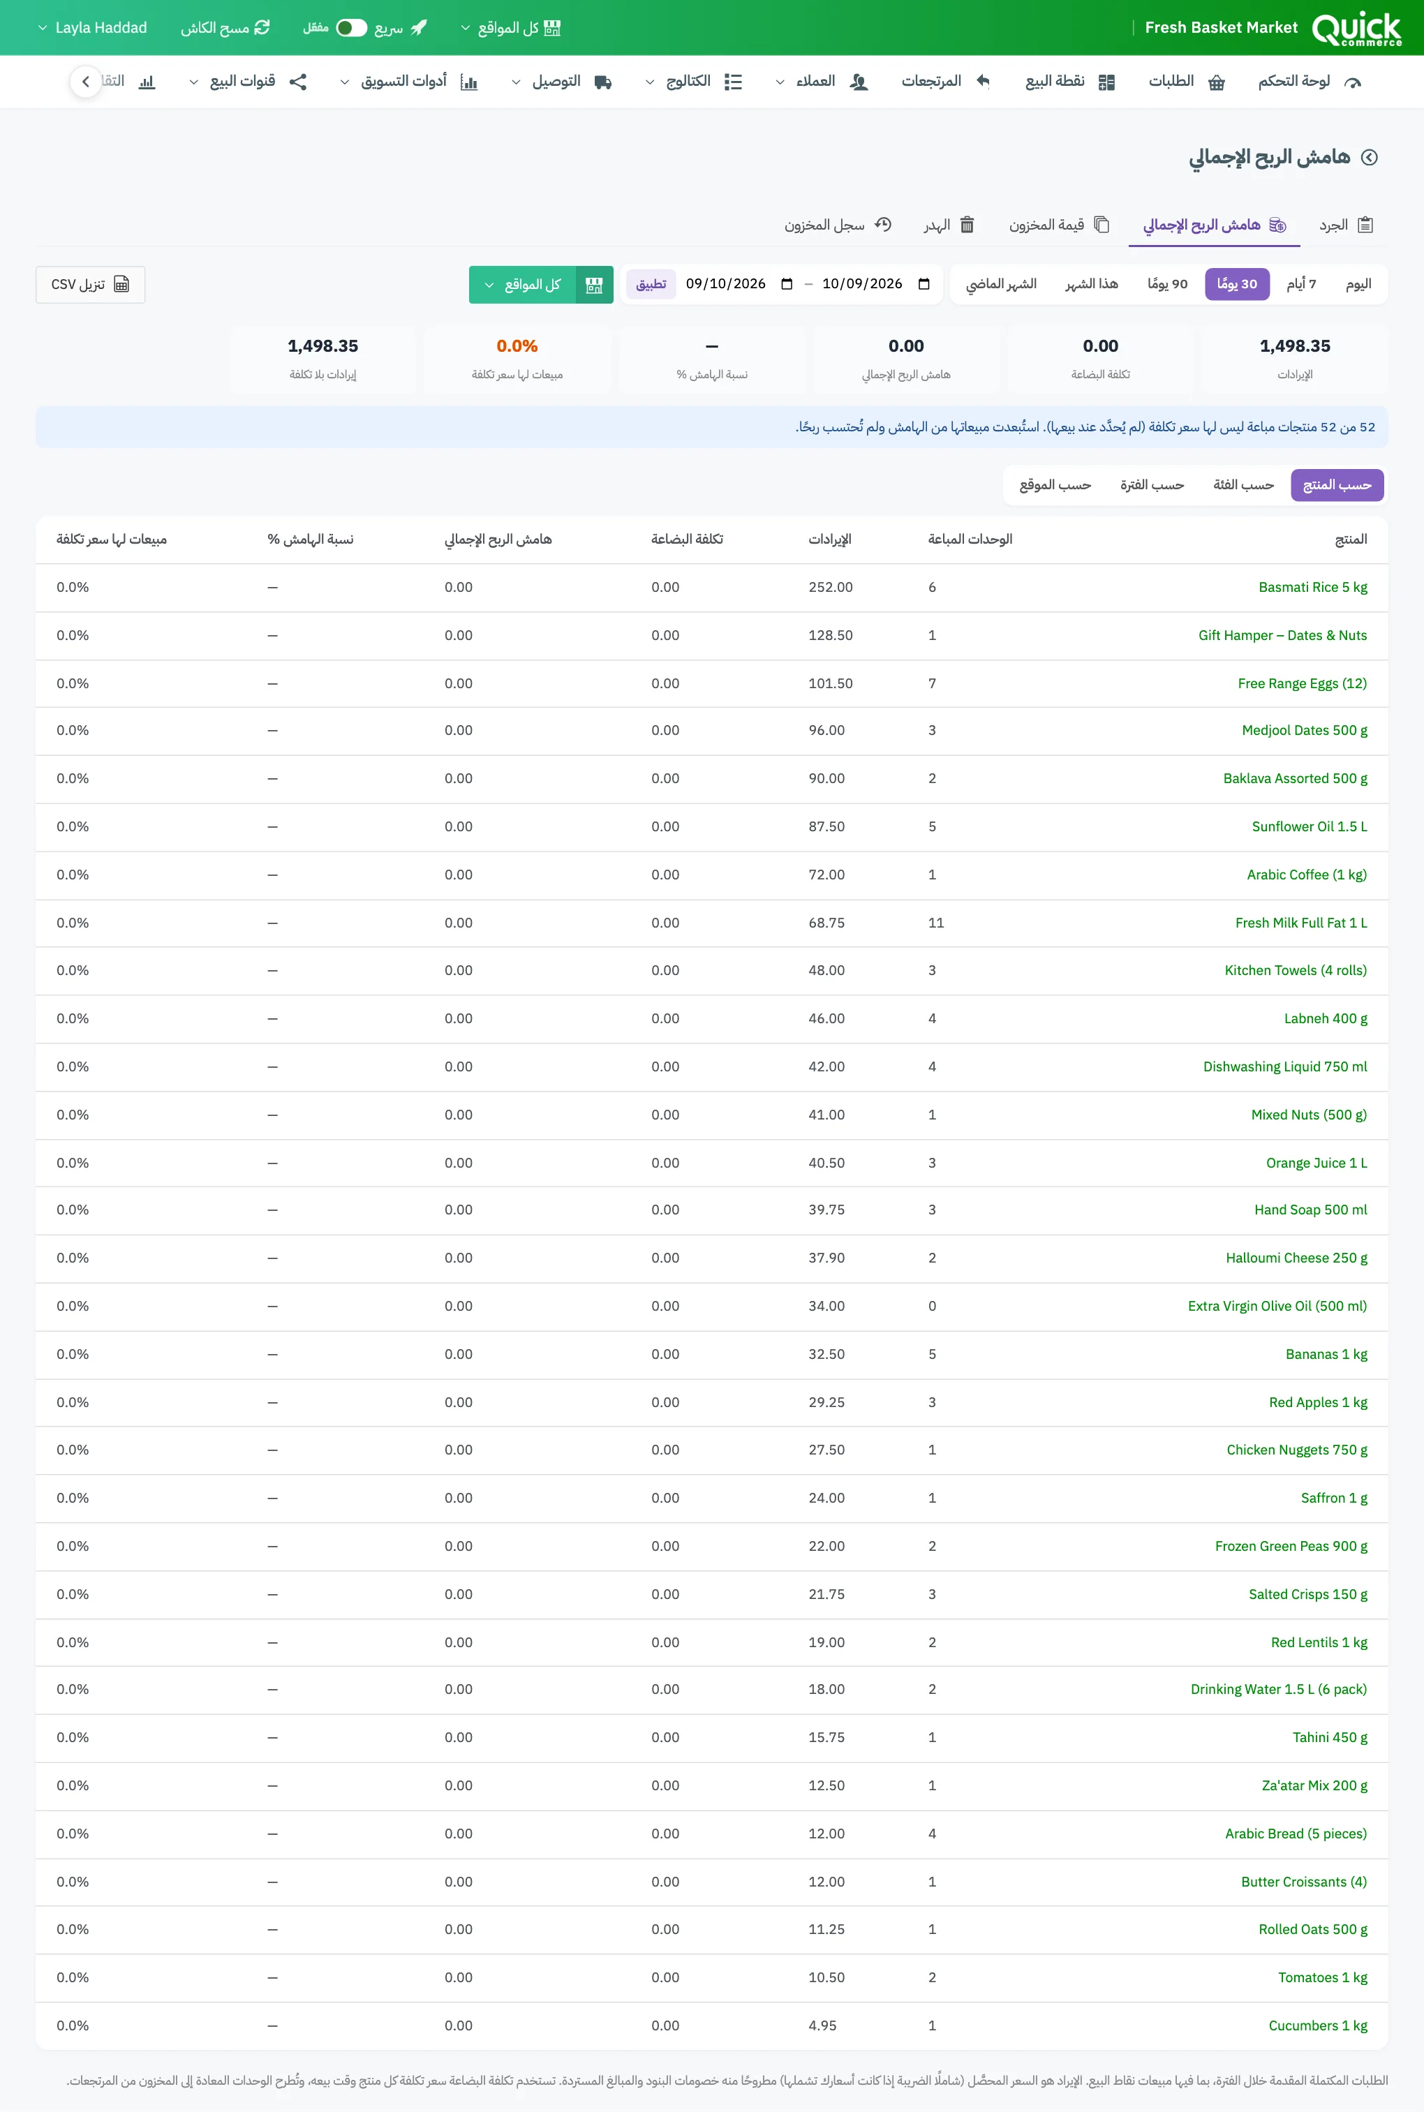
Task: Click the تطبيق apply button
Action: tap(651, 284)
